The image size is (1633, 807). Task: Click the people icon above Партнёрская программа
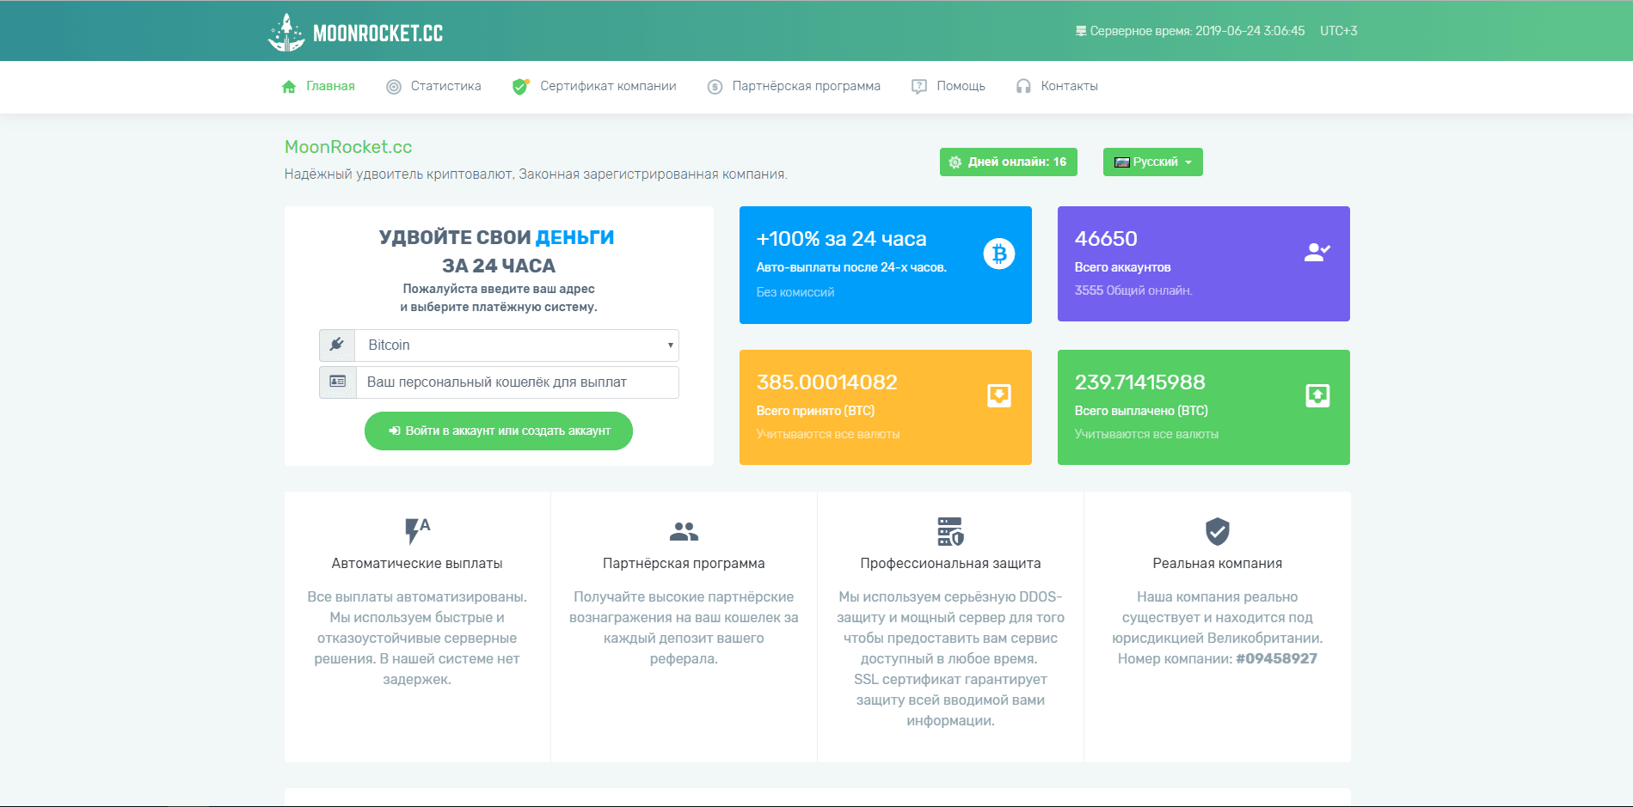click(x=684, y=532)
